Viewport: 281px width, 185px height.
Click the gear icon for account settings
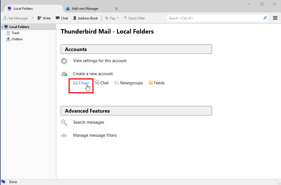(64, 61)
